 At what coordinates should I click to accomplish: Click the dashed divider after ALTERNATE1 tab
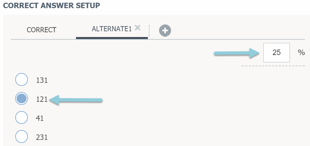click(x=150, y=31)
